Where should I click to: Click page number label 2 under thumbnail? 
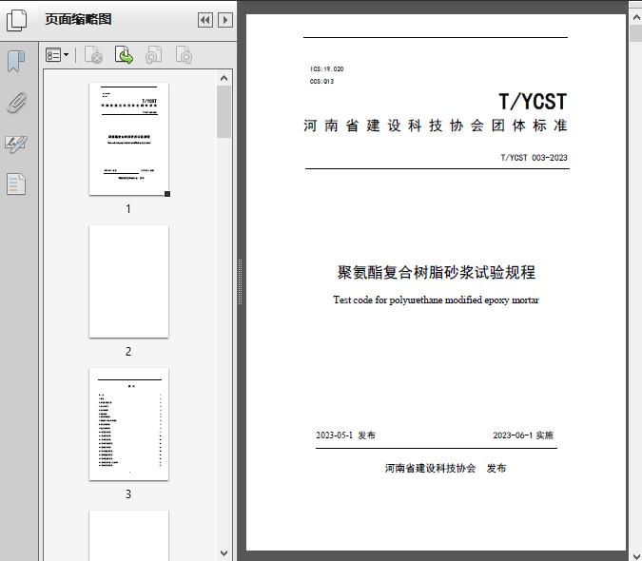pos(128,352)
